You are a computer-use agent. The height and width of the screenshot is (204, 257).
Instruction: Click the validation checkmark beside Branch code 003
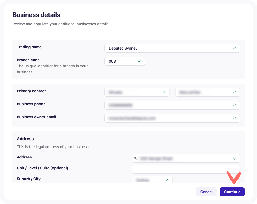click(139, 61)
